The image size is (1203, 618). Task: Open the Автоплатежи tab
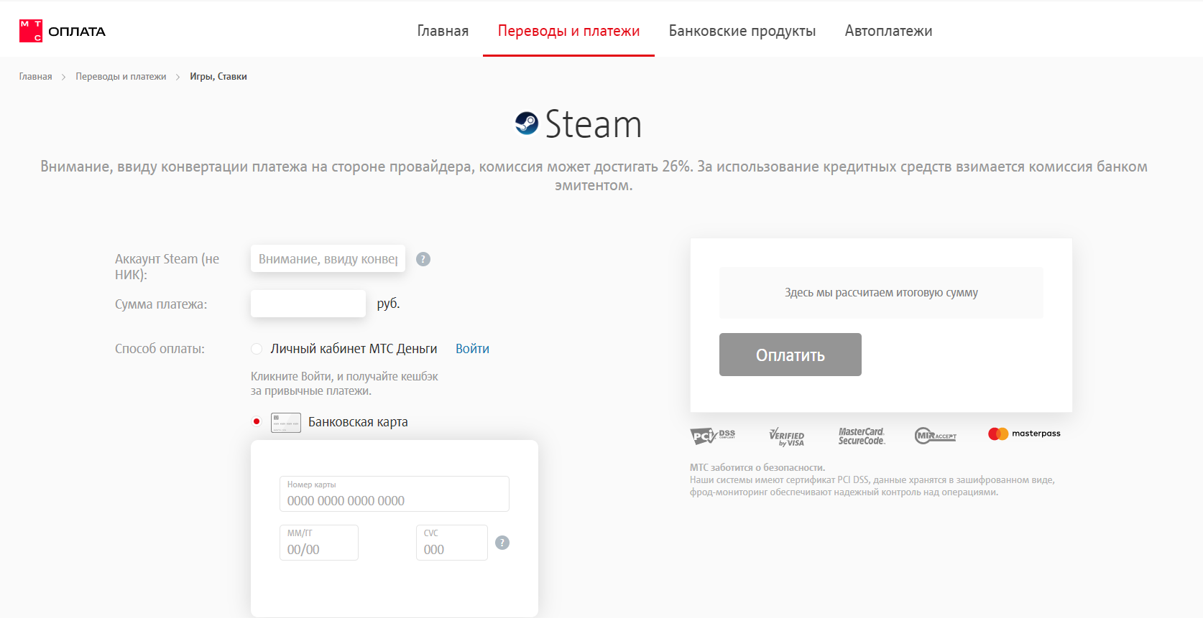888,31
